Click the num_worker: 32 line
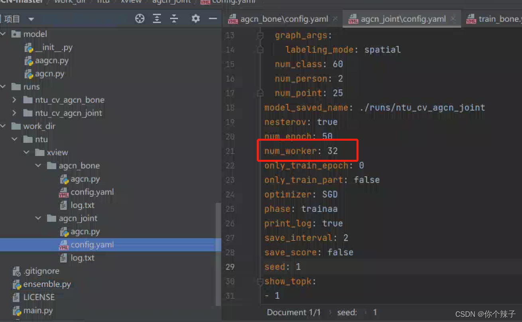This screenshot has width=522, height=322. pyautogui.click(x=301, y=151)
